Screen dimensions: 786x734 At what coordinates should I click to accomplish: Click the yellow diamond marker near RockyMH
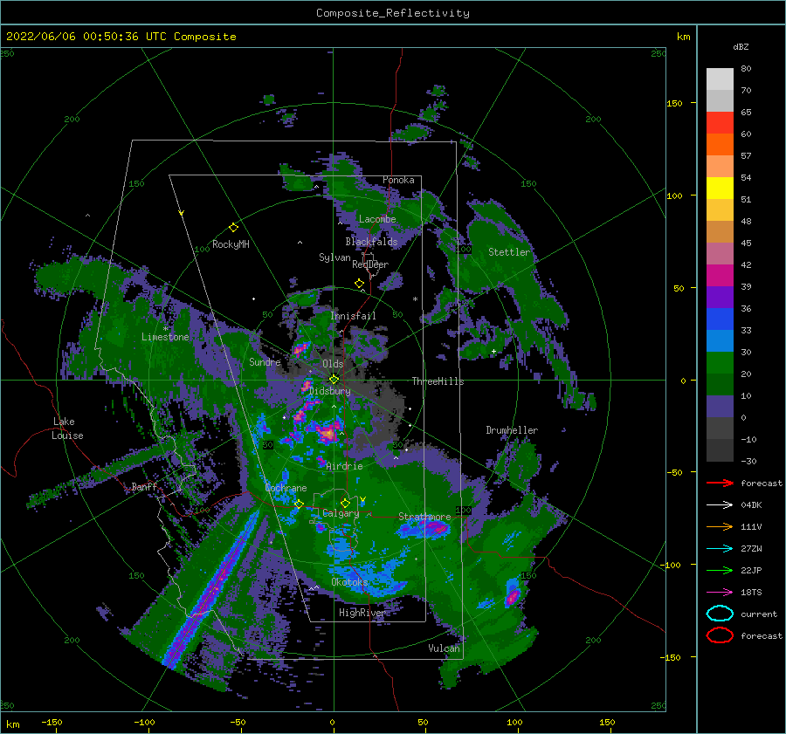point(233,228)
